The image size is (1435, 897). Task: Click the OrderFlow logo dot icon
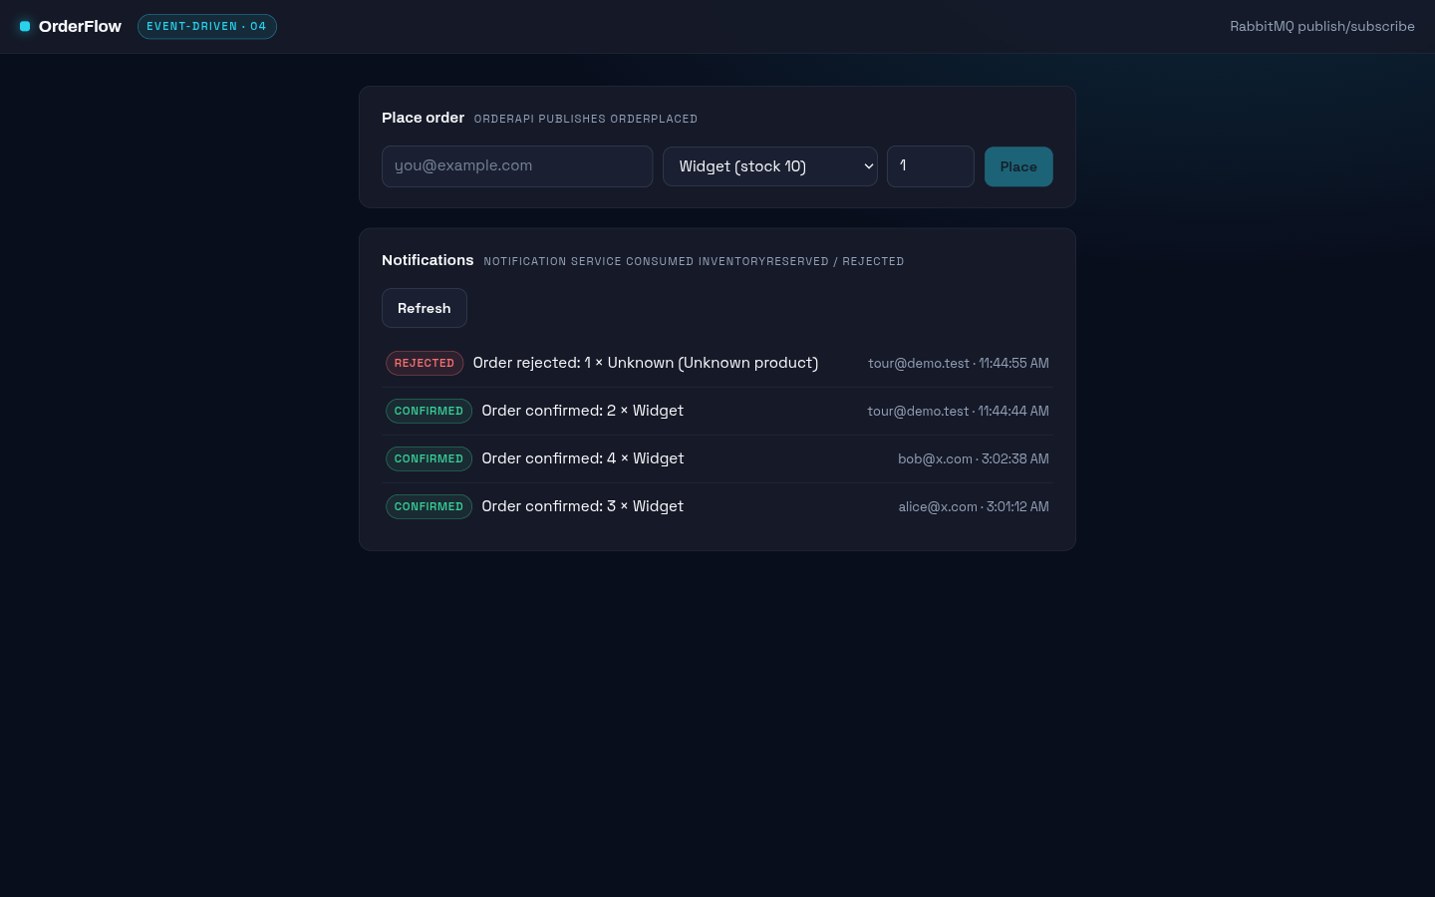tap(25, 26)
